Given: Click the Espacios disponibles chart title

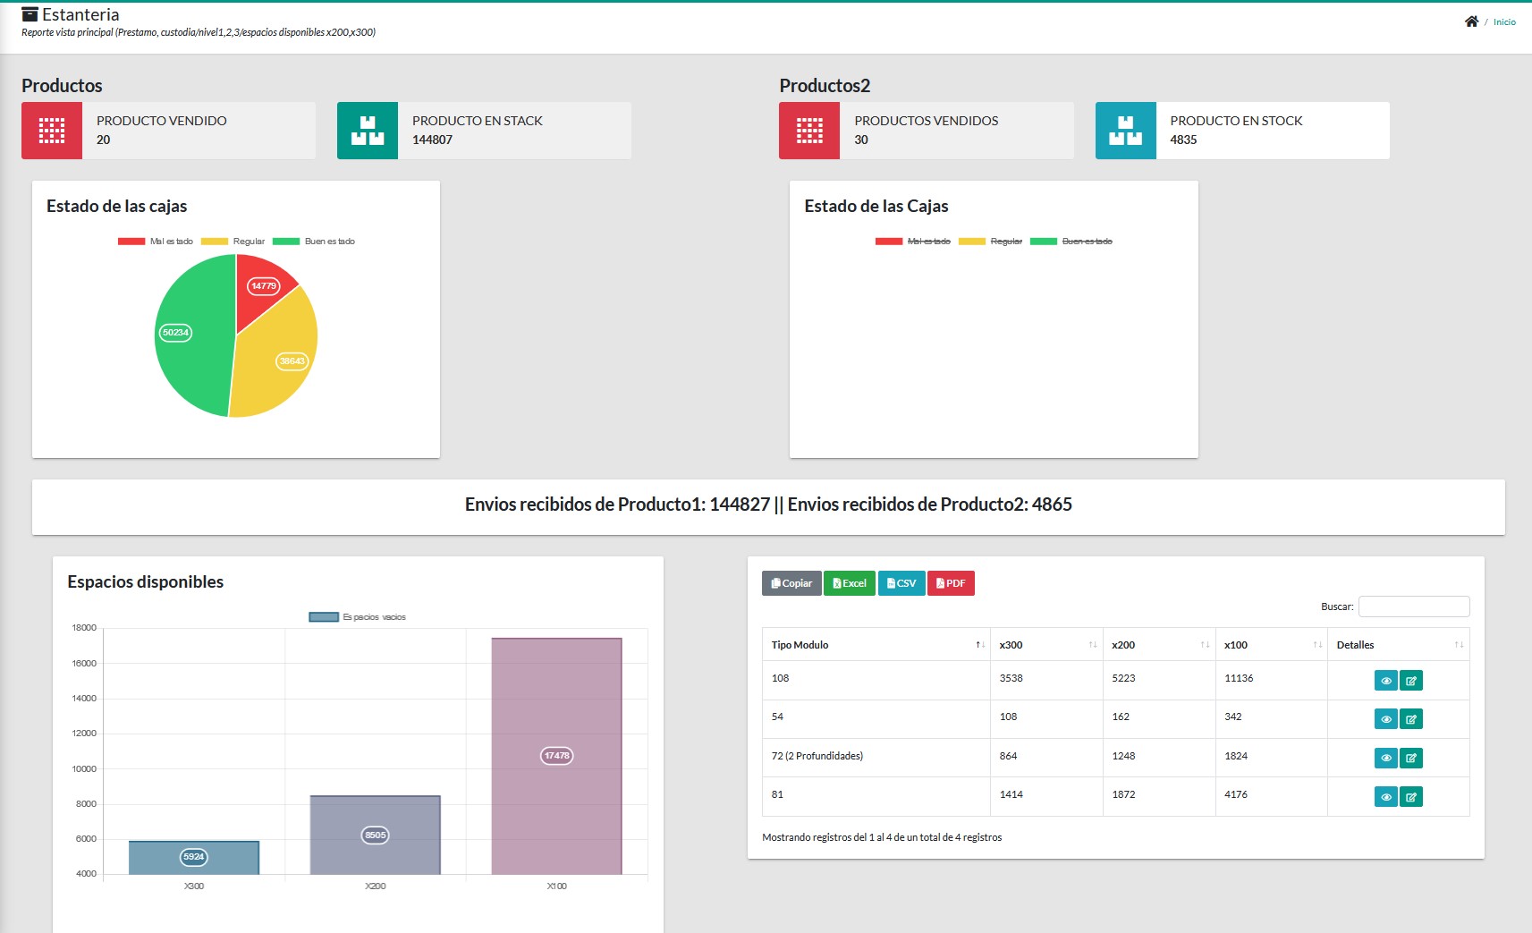Looking at the screenshot, I should (146, 581).
